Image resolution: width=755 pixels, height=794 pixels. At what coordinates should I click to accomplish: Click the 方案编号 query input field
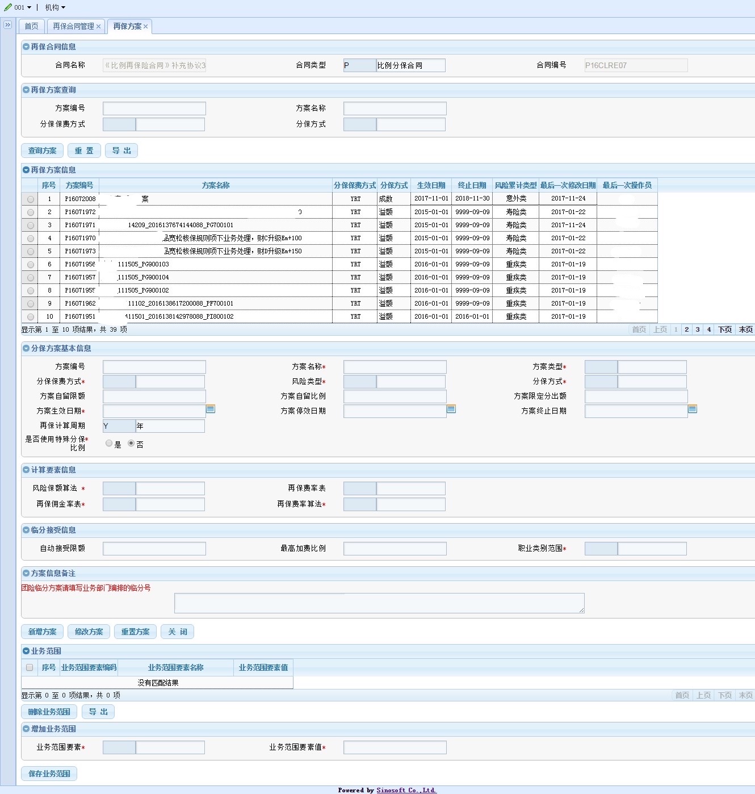click(154, 108)
